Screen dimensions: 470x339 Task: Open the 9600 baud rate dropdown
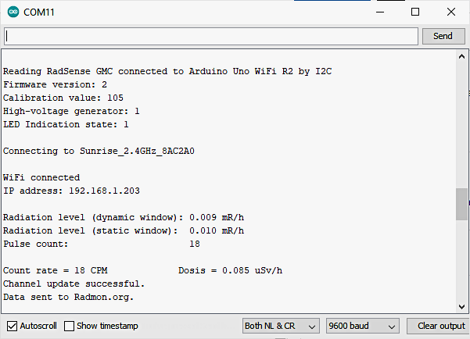click(362, 326)
